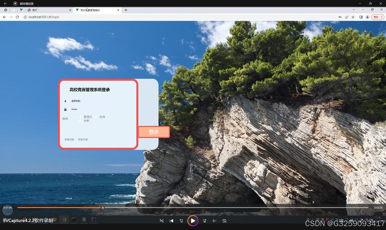
Task: Reload the login page
Action: [17, 17]
